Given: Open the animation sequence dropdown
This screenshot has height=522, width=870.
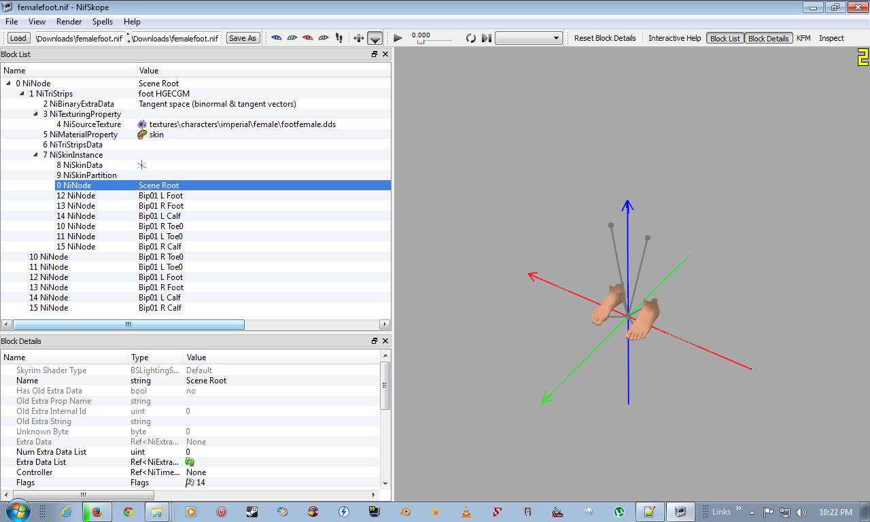Looking at the screenshot, I should click(528, 38).
